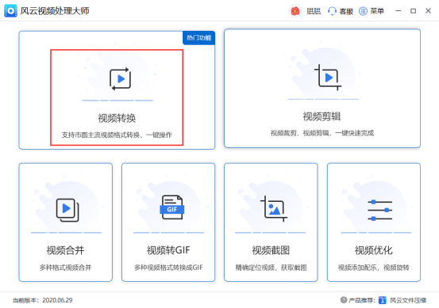The height and width of the screenshot is (308, 439).
Task: Click the red user avatar icon
Action: 295,11
